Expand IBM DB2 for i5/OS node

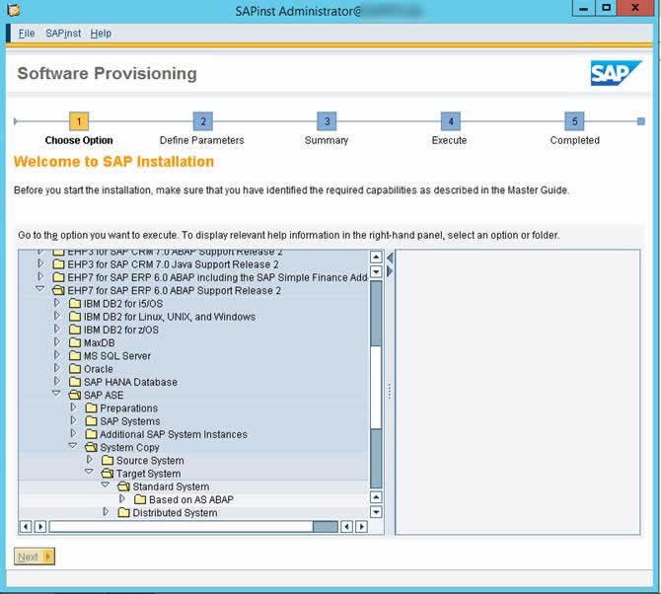pyautogui.click(x=57, y=303)
